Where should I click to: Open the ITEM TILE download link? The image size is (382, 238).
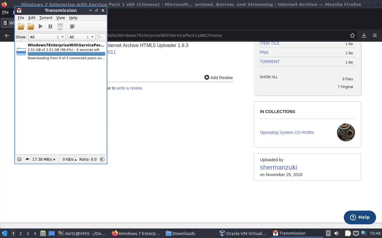click(x=269, y=43)
